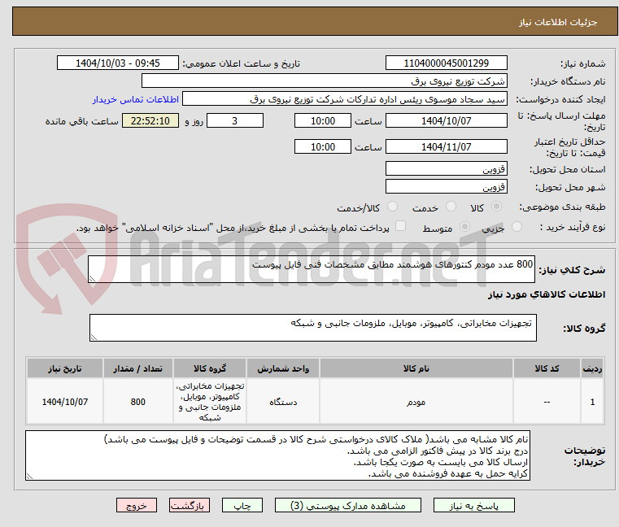The height and width of the screenshot is (527, 619).
Task: Click the ایجاد کننده درخواست field
Action: pyautogui.click(x=345, y=99)
